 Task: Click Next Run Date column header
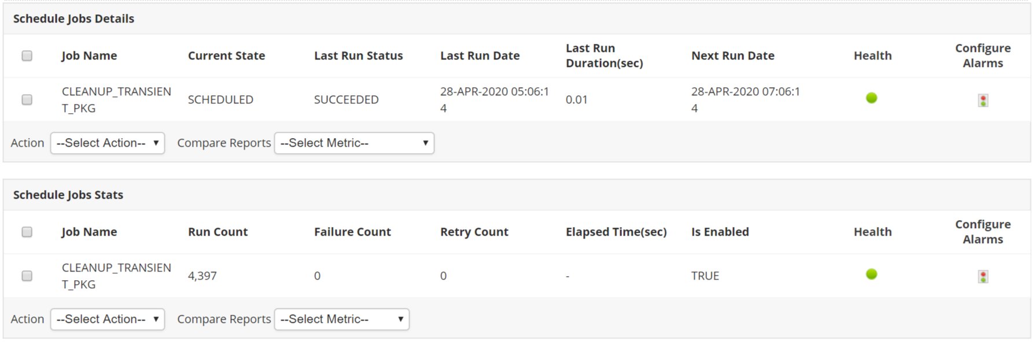pyautogui.click(x=732, y=56)
